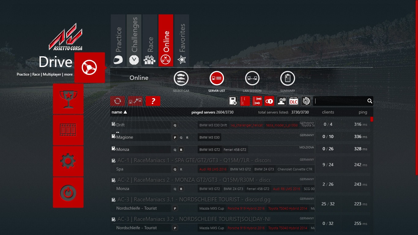
Task: Toggle the red starting grid slots filter
Action: pos(245,101)
